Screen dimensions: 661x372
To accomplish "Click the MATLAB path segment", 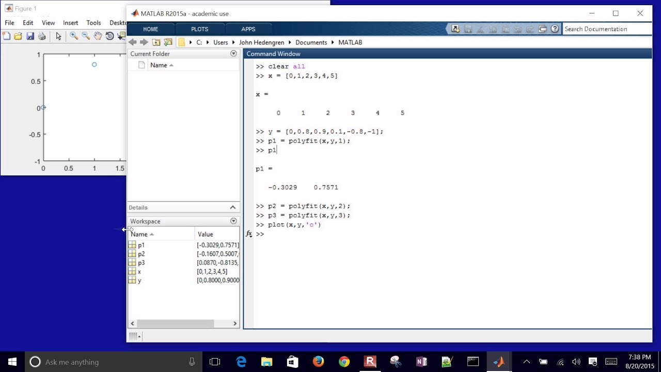I will click(350, 42).
